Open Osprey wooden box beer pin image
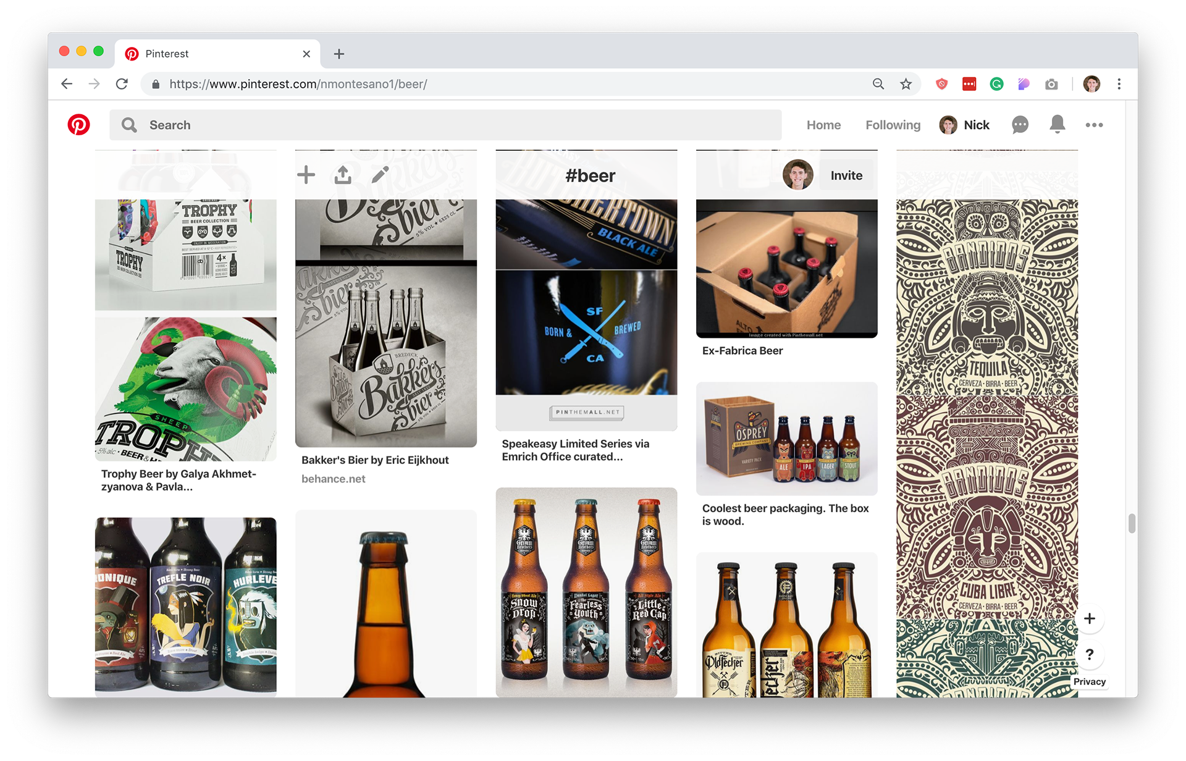Screen dimensions: 1186x761 click(786, 439)
